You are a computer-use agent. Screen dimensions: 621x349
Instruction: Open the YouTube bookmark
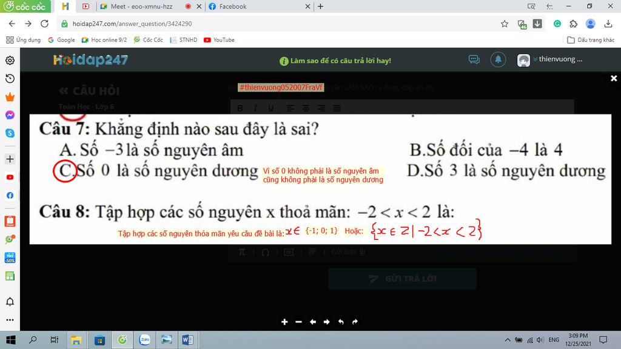(219, 40)
